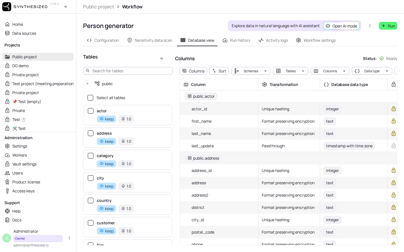The width and height of the screenshot is (404, 252).
Task: Go to Public project breadcrumb link
Action: [98, 7]
